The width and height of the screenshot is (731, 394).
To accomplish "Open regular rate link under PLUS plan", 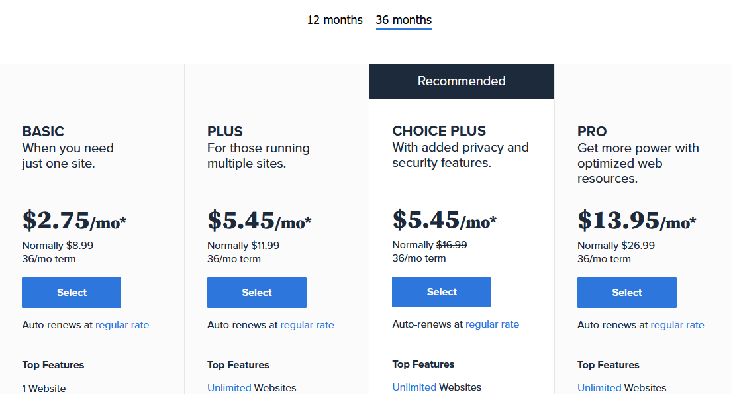I will (x=307, y=325).
